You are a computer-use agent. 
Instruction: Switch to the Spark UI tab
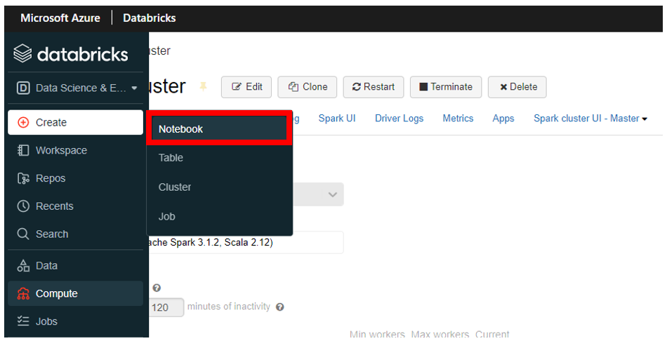coord(337,119)
